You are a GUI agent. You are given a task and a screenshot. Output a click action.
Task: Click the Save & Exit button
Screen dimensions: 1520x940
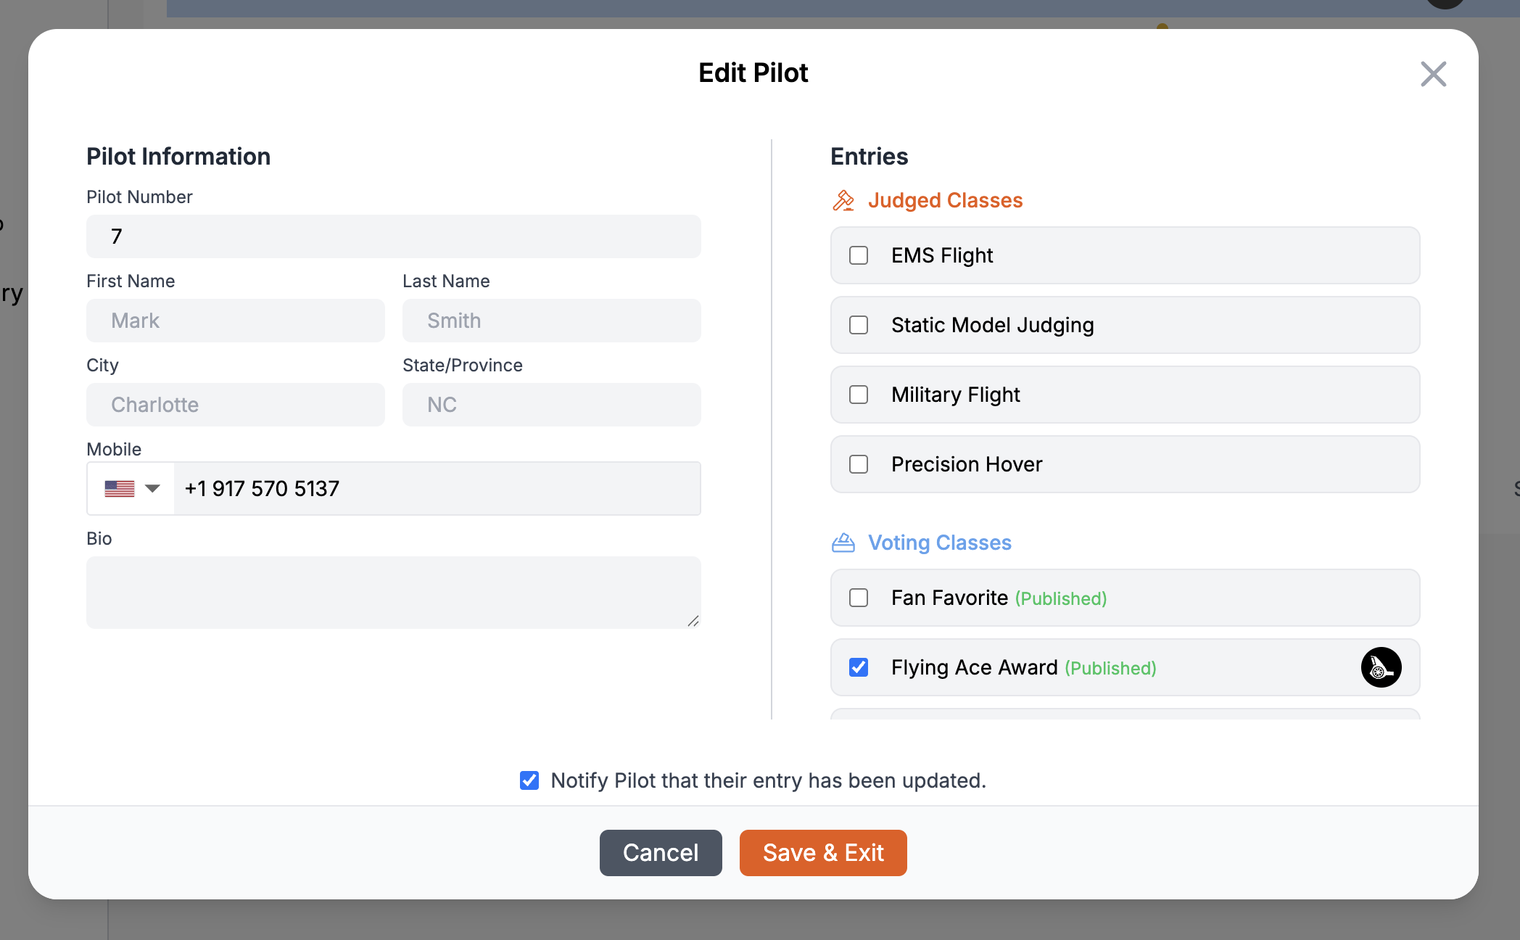(x=823, y=853)
